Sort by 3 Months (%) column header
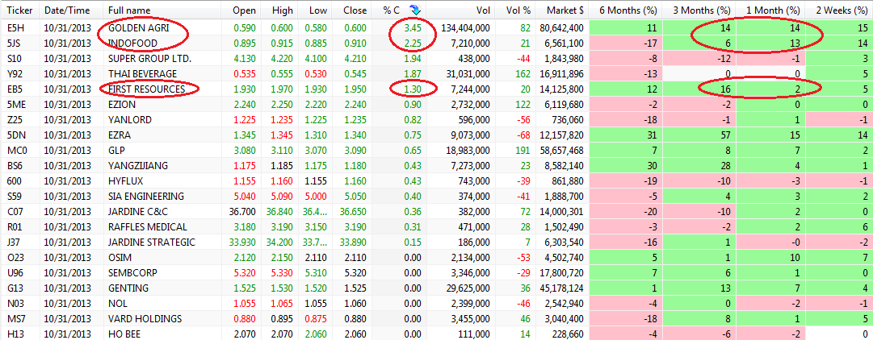 [699, 10]
